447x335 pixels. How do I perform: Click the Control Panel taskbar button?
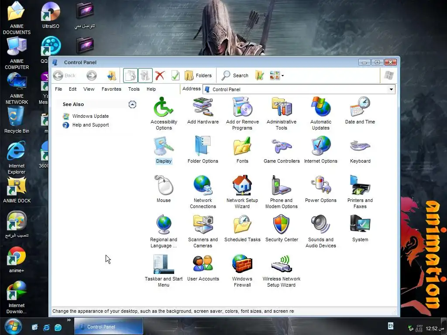point(109,326)
